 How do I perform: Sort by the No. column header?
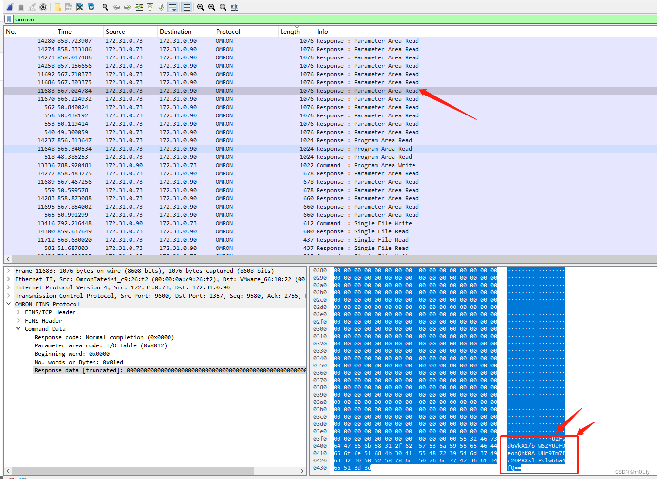tap(30, 31)
